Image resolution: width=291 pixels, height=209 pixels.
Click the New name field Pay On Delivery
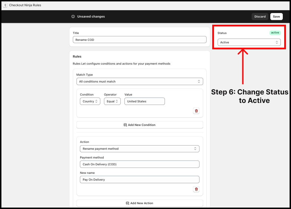click(139, 180)
